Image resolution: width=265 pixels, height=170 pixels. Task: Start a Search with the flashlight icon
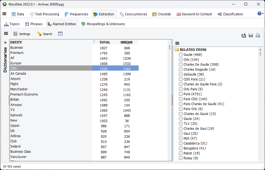click(44, 34)
